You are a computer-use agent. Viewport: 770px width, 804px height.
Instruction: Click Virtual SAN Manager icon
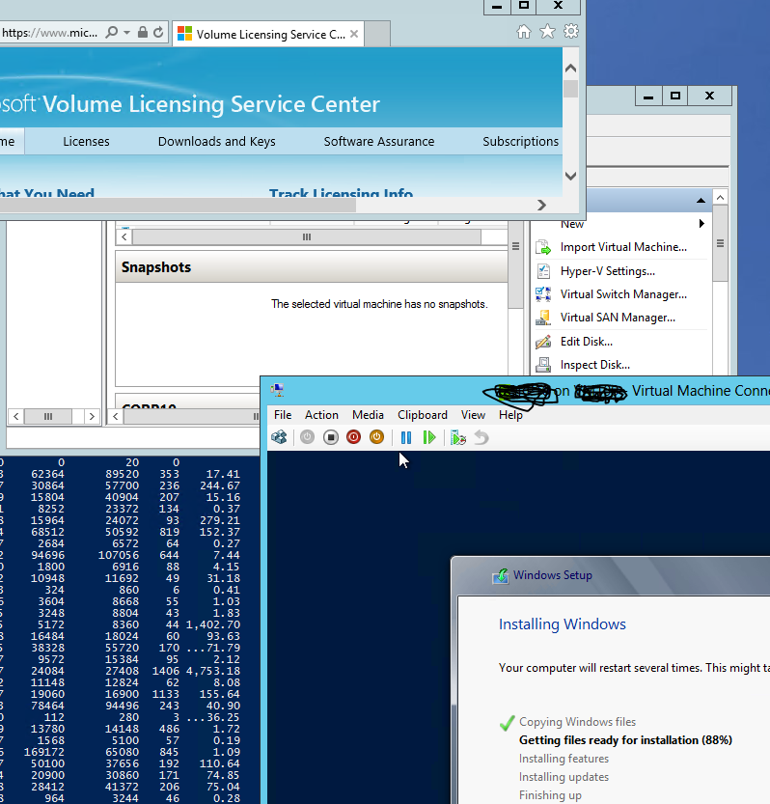[543, 318]
